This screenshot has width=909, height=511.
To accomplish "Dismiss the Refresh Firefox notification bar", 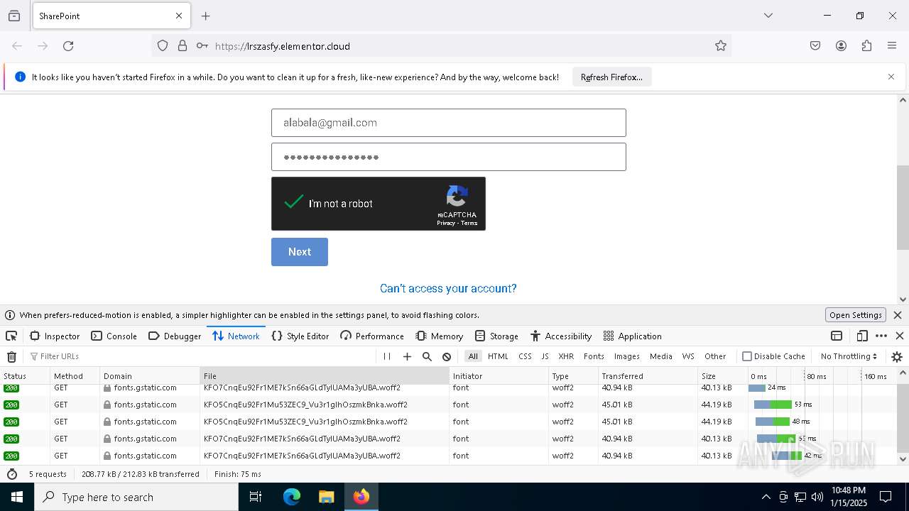I will click(x=891, y=77).
